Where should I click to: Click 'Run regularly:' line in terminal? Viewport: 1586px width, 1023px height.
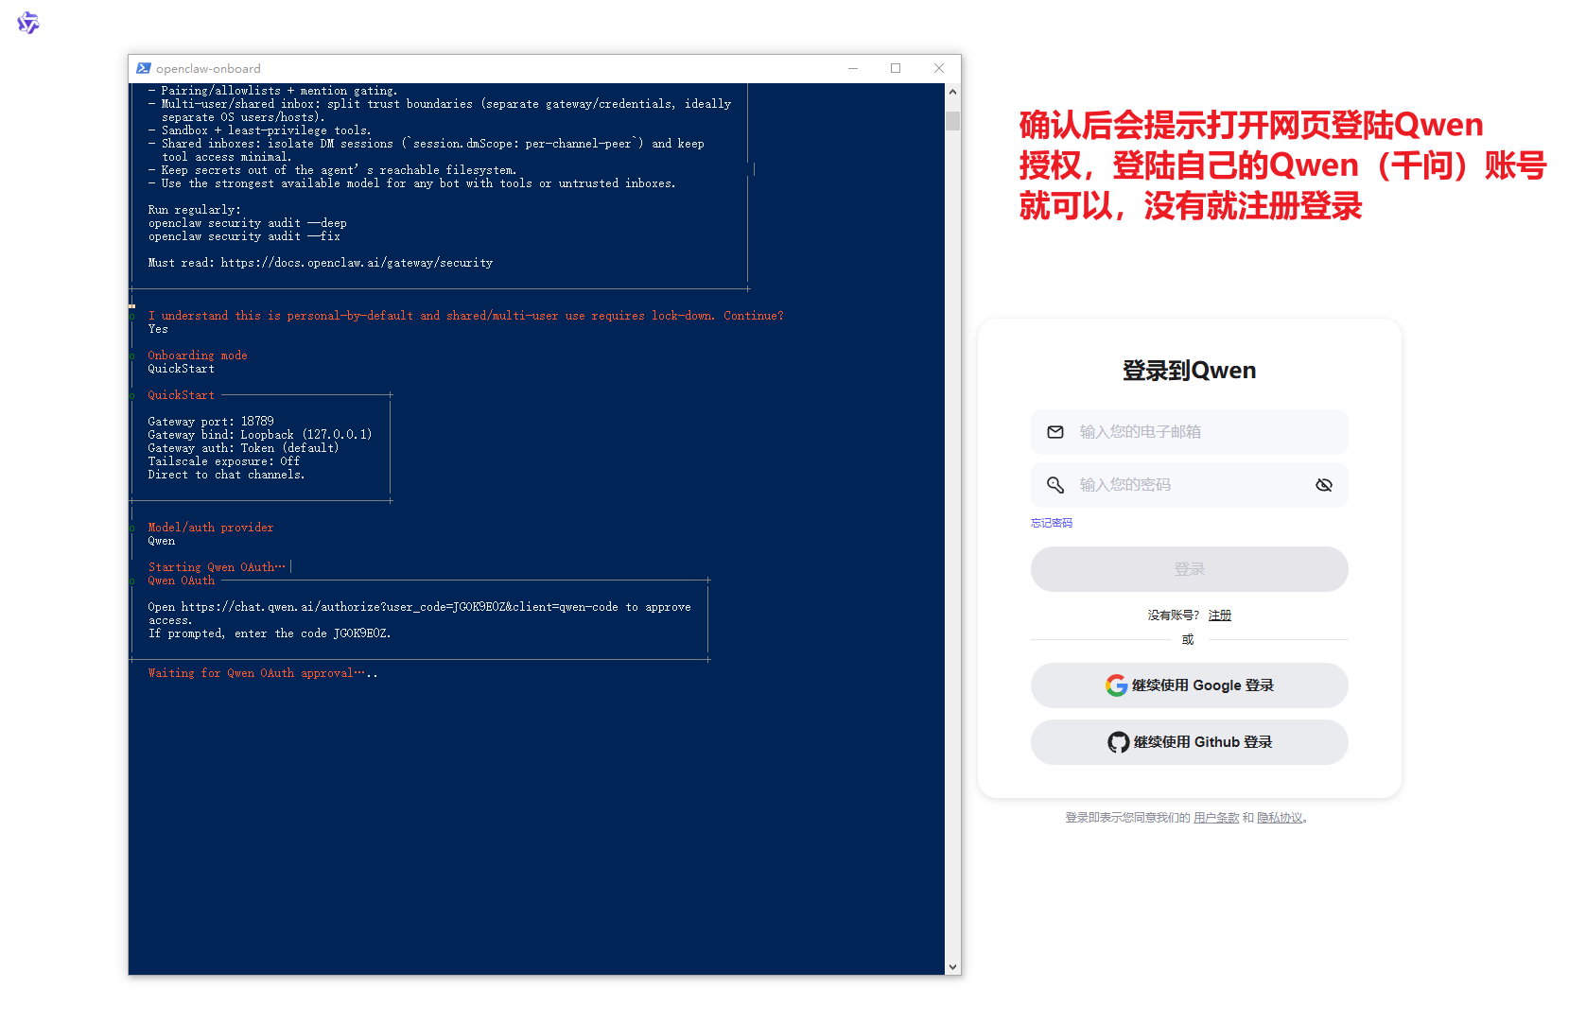point(194,210)
